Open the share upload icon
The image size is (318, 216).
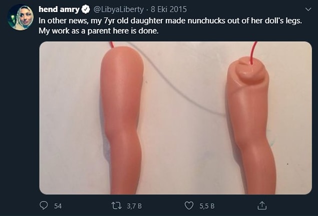point(262,205)
